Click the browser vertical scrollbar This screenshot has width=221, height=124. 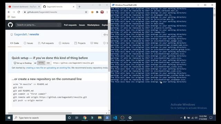point(109,47)
